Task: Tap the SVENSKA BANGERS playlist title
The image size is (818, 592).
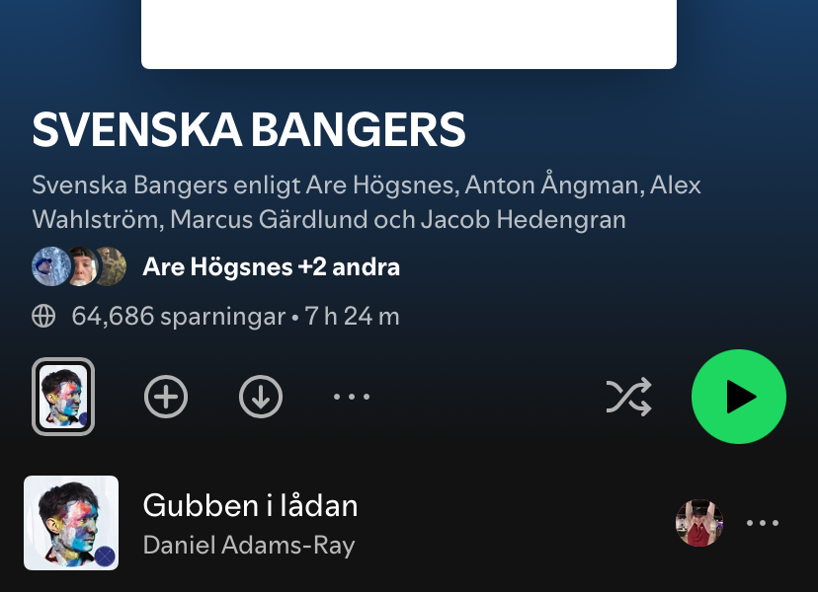Action: coord(249,129)
